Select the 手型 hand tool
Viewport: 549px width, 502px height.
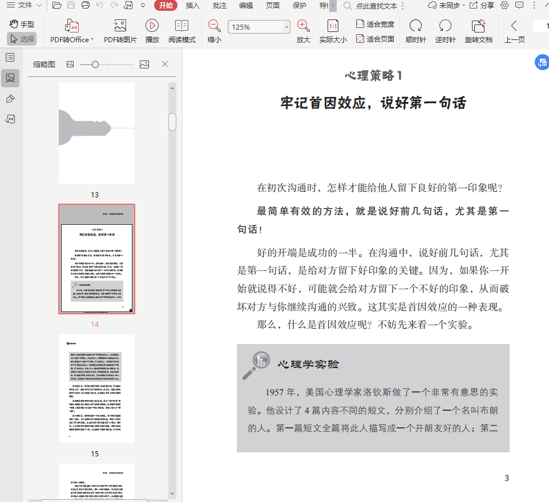pyautogui.click(x=22, y=25)
